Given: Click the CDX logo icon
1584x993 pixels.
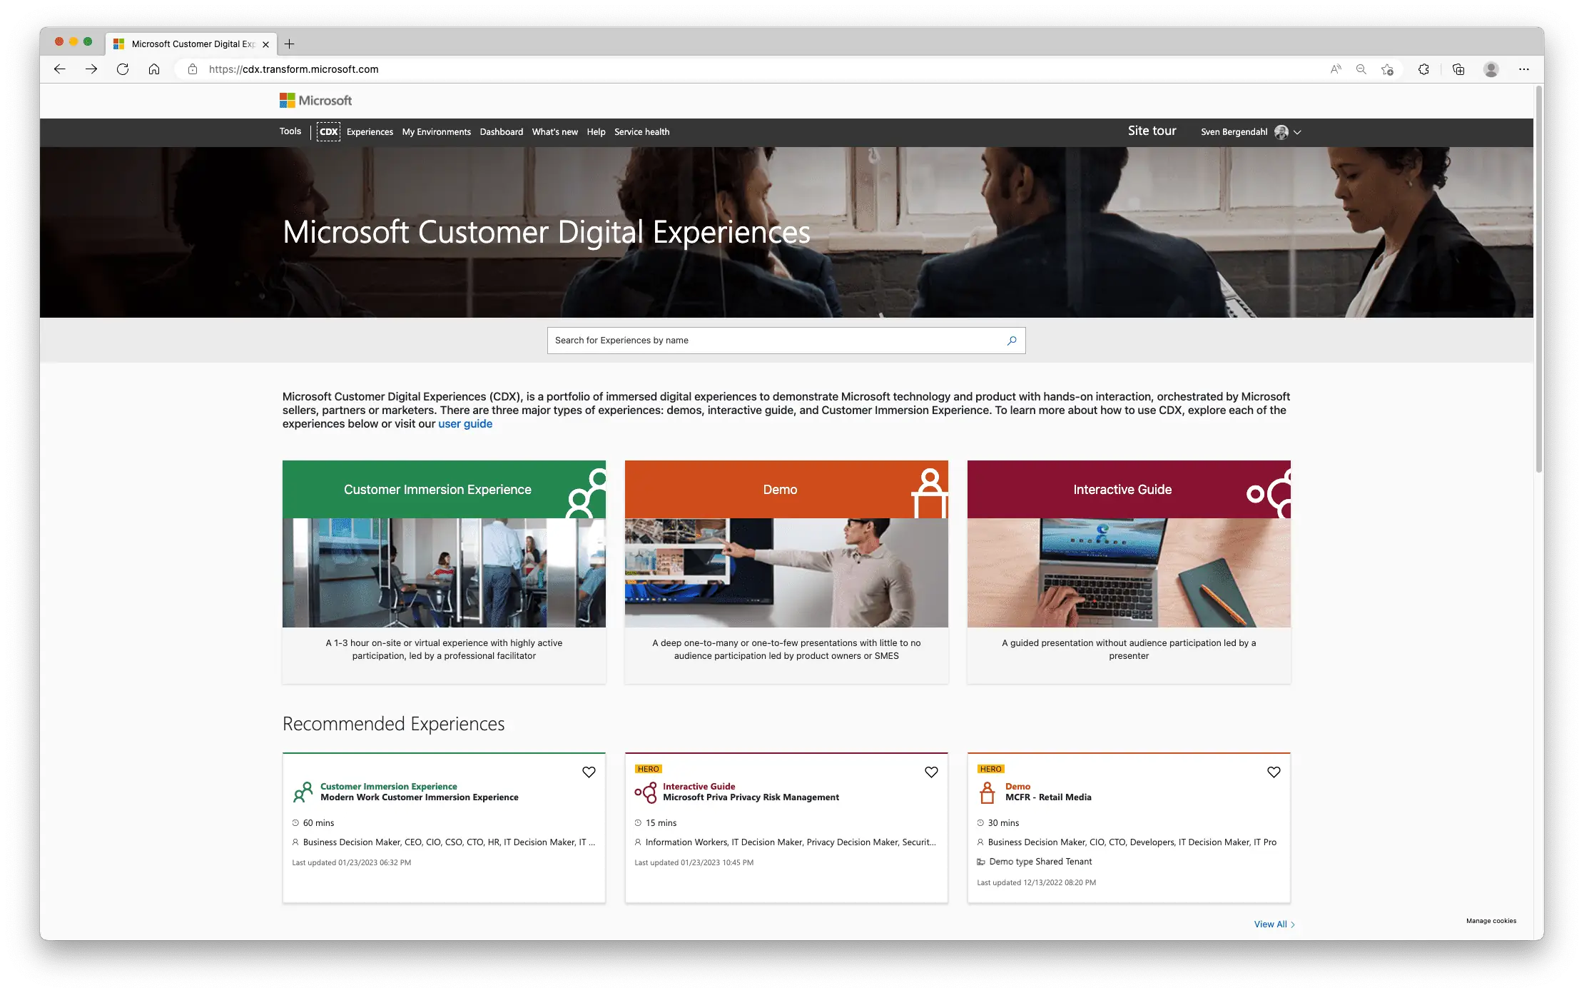Looking at the screenshot, I should [328, 132].
